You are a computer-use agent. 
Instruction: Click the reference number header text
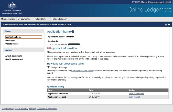coord(37,25)
